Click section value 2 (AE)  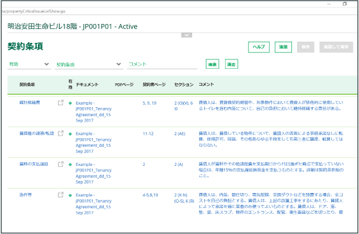pyautogui.click(x=179, y=134)
